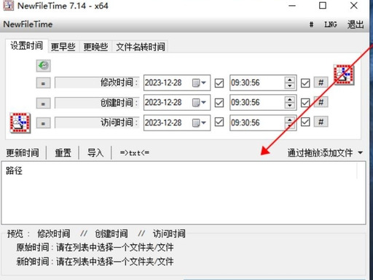This screenshot has width=373, height=280.
Task: Click the = button beside 创建时间
Action: (x=44, y=104)
